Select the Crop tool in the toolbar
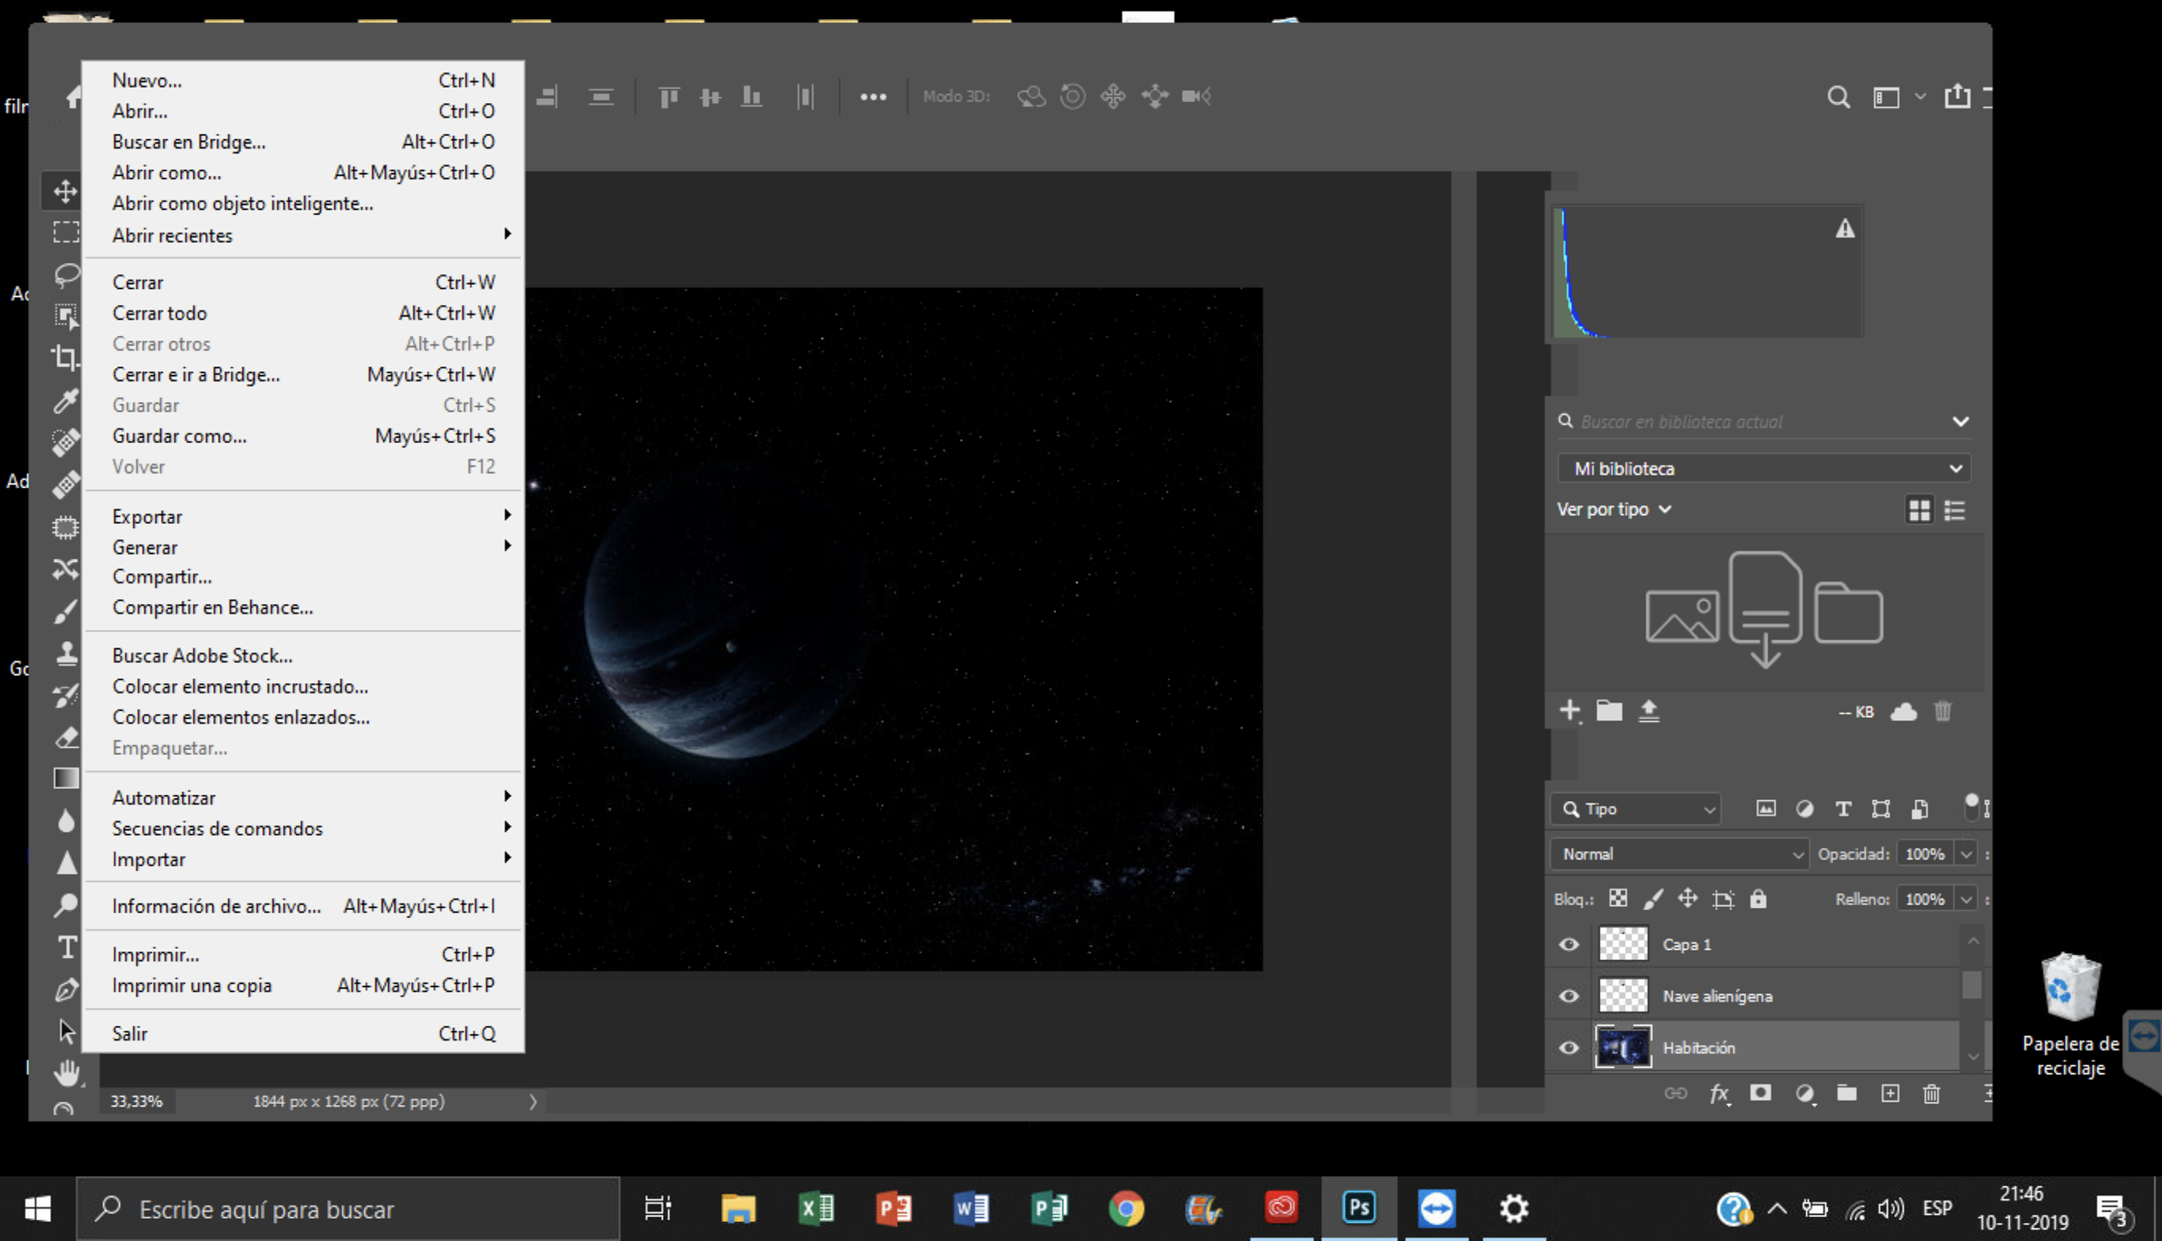The height and width of the screenshot is (1241, 2162). coord(64,359)
